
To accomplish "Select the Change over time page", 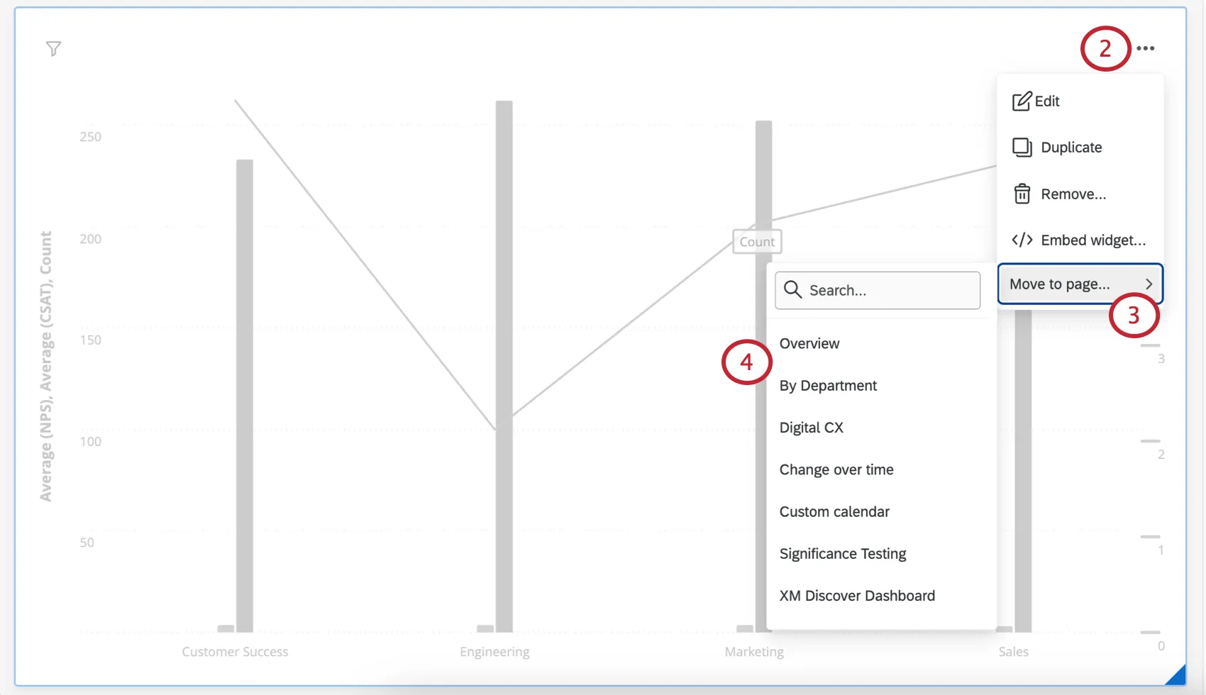I will point(836,469).
